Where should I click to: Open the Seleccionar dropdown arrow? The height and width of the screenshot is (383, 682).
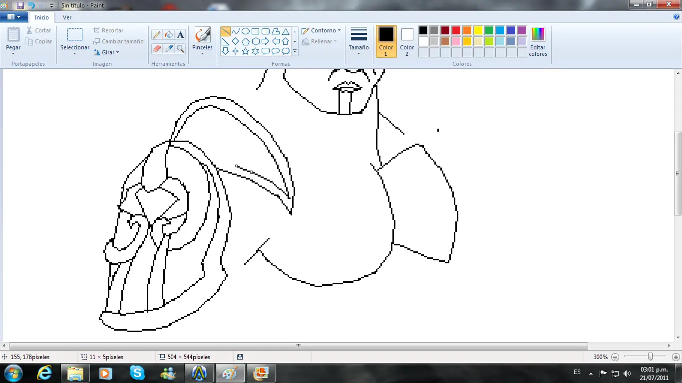click(x=74, y=53)
